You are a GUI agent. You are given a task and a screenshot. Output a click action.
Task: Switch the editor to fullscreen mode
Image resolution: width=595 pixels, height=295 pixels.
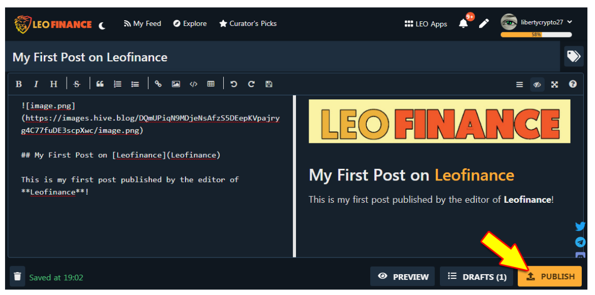coord(554,84)
